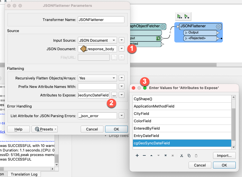242x177 pixels.
Task: Click the Transformer Name field
Action: click(x=101, y=20)
